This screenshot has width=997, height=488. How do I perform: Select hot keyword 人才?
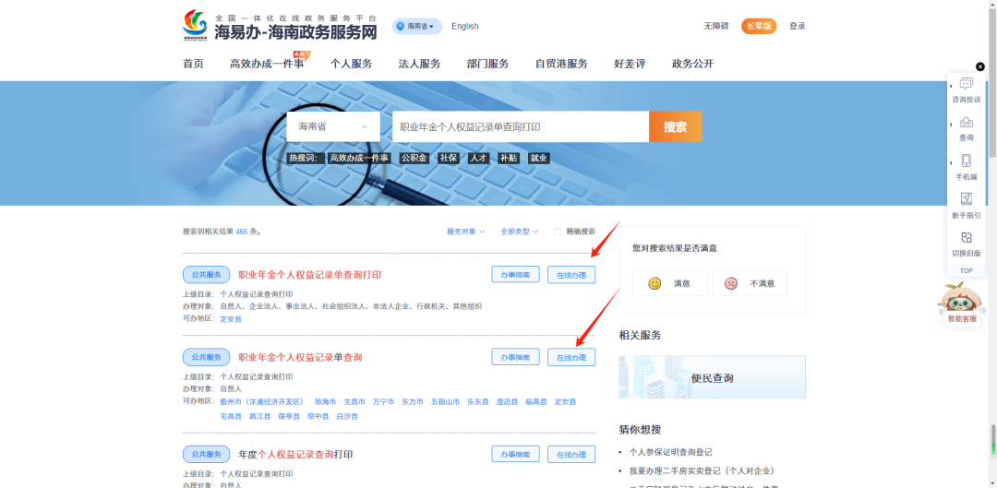[x=478, y=159]
